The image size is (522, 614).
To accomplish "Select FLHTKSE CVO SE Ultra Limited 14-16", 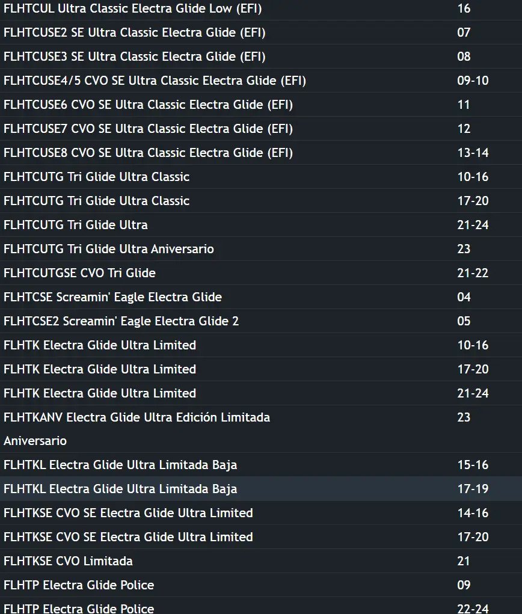I will [261, 513].
